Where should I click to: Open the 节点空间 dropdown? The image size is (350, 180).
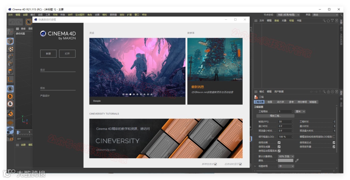288,15
